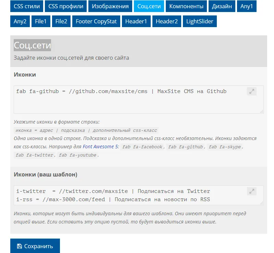This screenshot has width=274, height=253.
Task: Open the Any1 tab
Action: click(247, 6)
